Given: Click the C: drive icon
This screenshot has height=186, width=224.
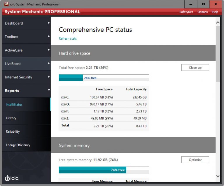Looking at the screenshot, I should tap(63, 97).
